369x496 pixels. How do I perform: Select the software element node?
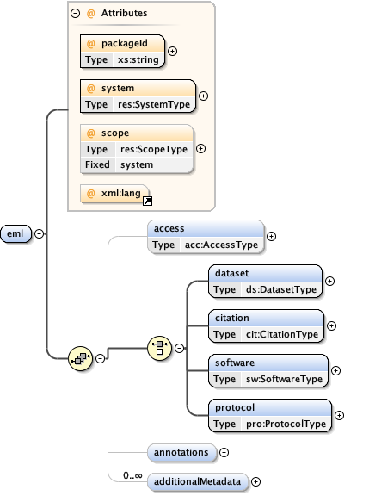click(x=268, y=371)
